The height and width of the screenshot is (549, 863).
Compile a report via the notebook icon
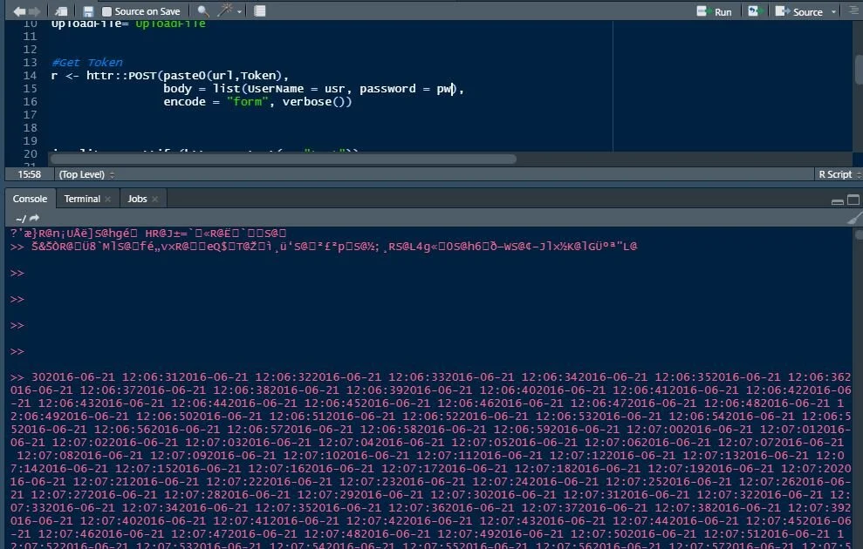click(x=259, y=10)
